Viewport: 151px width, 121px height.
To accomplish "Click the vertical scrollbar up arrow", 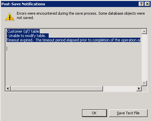I will coord(144,31).
